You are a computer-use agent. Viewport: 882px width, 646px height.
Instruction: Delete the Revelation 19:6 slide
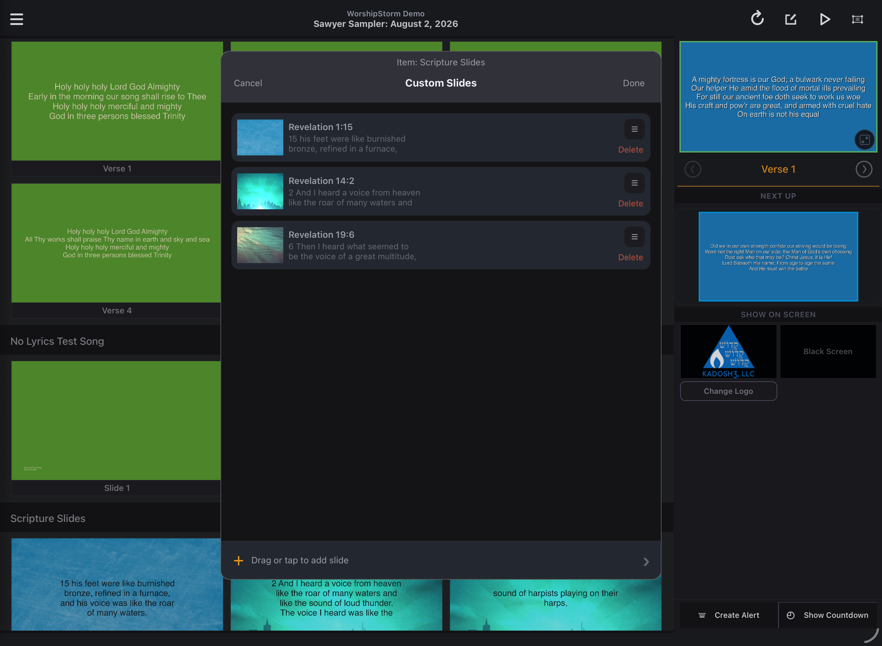630,257
